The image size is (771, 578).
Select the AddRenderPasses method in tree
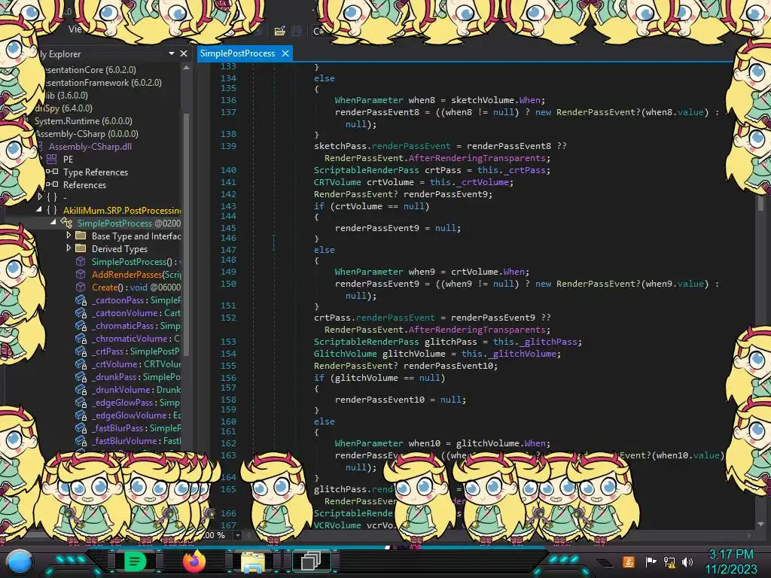[136, 274]
